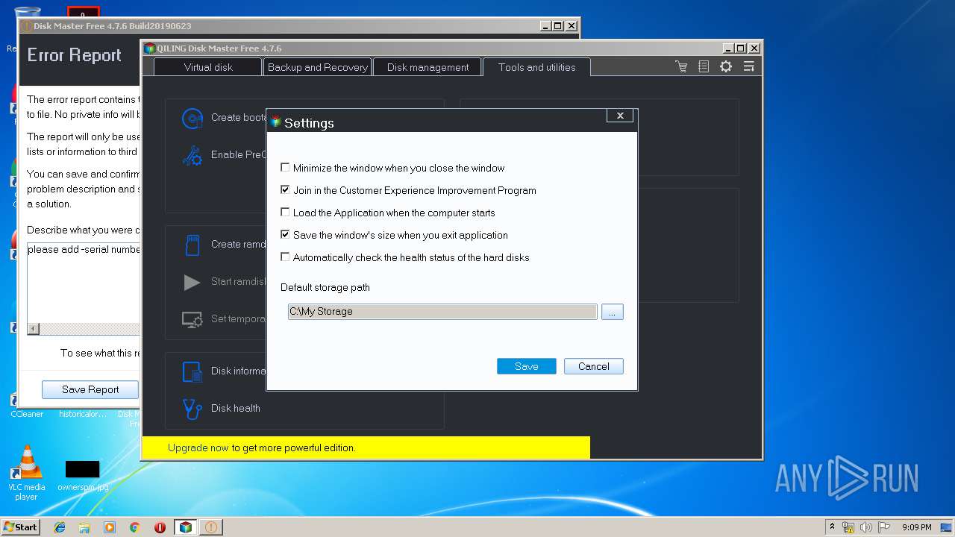Screen dimensions: 955x537
Task: Open the hamburger menu icon in Disk Master
Action: click(x=748, y=66)
